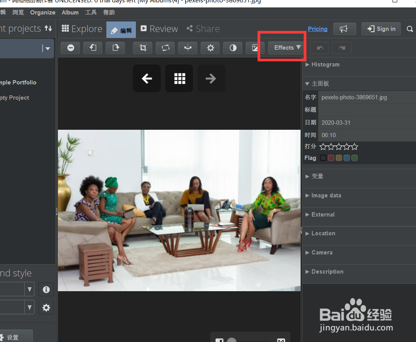Viewport: 416px width, 342px height.
Task: Set rating to fourth star
Action: point(346,147)
